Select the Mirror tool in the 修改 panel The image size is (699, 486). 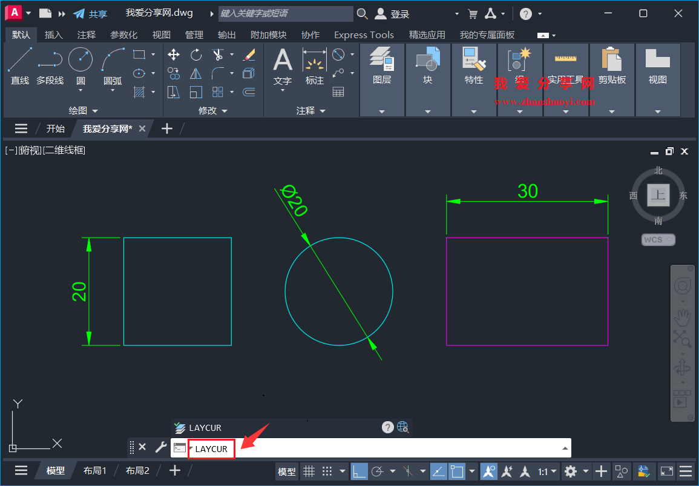point(196,73)
